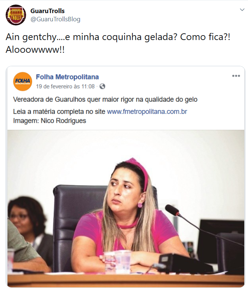The image size is (248, 293).
Task: Open the @GuaruTrollsBlog handle
Action: (55, 19)
